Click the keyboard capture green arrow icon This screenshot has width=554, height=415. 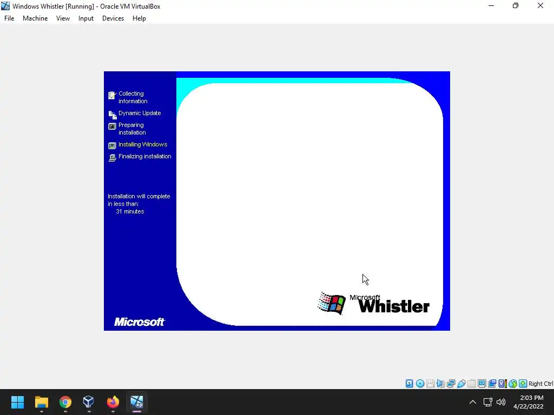[x=523, y=384]
